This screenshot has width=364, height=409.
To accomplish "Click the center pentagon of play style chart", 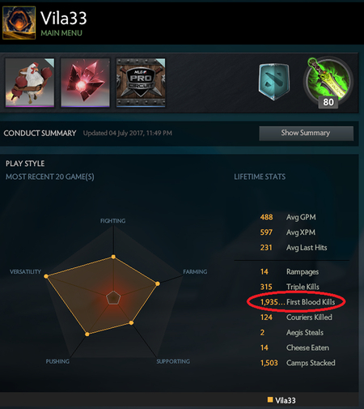I will pos(113,298).
